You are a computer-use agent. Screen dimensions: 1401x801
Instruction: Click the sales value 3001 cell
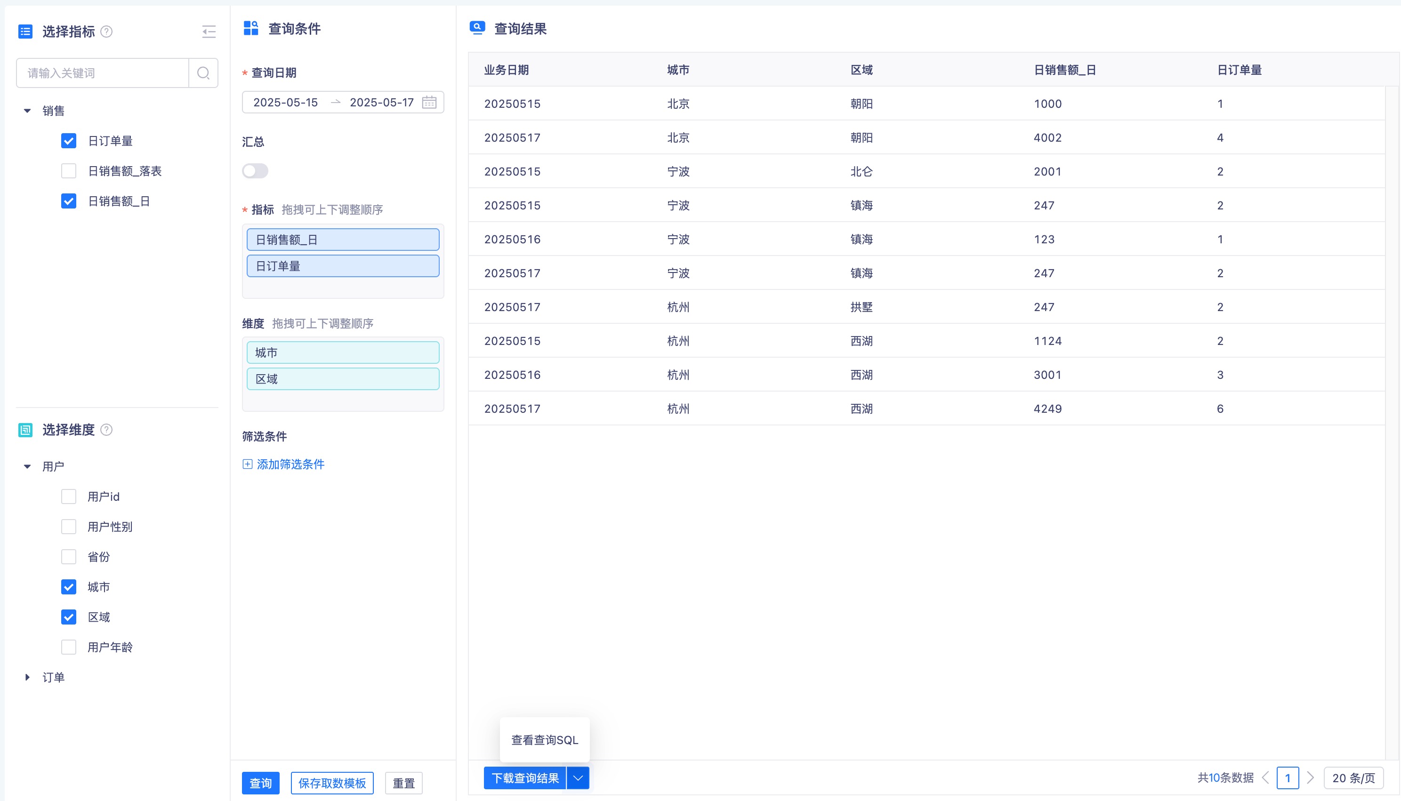pyautogui.click(x=1048, y=375)
